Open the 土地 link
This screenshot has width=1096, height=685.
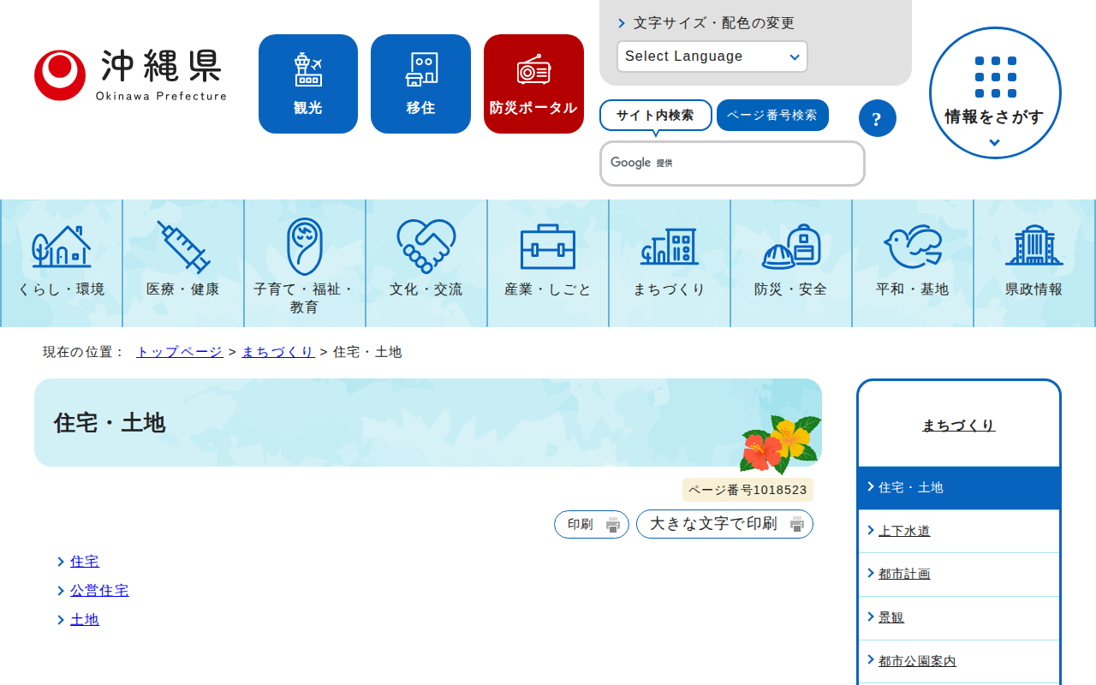point(85,620)
